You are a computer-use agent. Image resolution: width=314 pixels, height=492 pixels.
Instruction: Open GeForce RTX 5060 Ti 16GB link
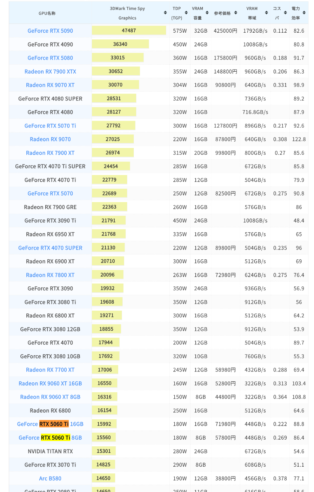pos(50,424)
